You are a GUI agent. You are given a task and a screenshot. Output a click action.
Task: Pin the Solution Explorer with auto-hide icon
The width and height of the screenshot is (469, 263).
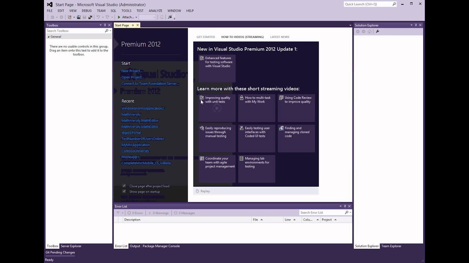pyautogui.click(x=416, y=25)
